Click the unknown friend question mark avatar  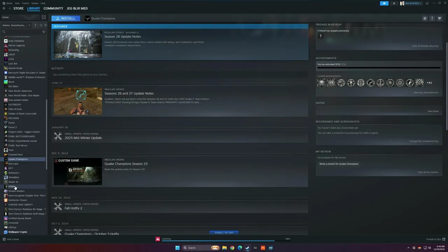point(320,36)
